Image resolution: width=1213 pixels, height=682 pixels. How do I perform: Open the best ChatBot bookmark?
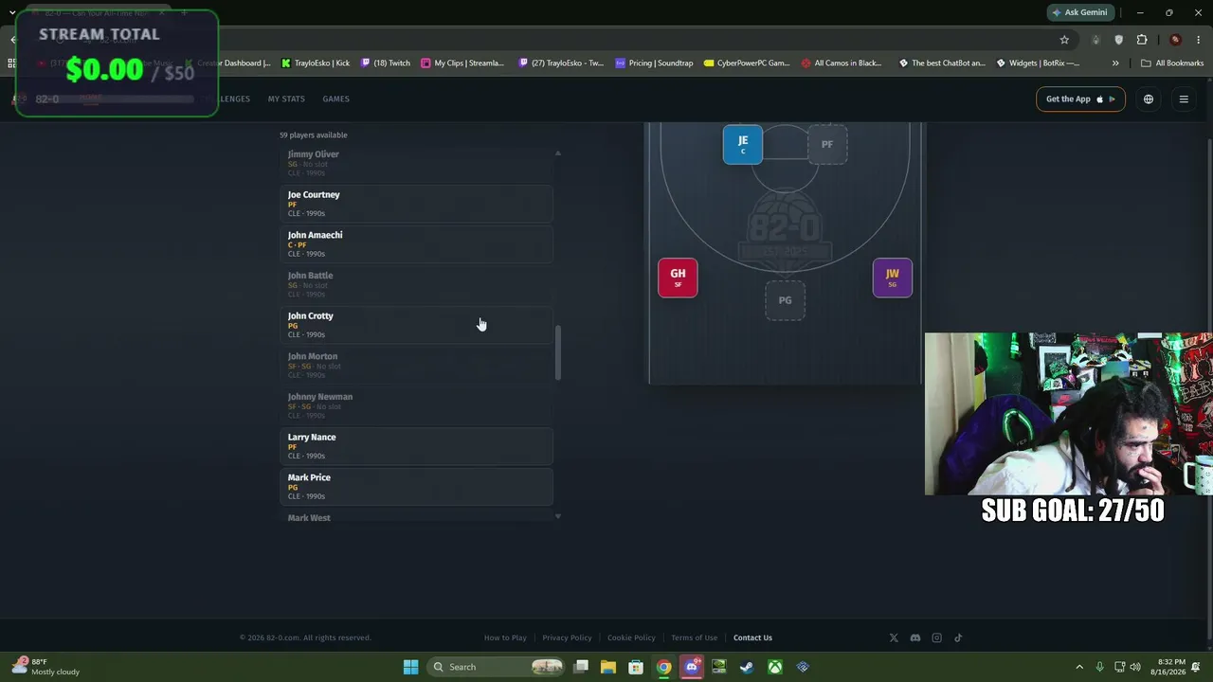941,63
